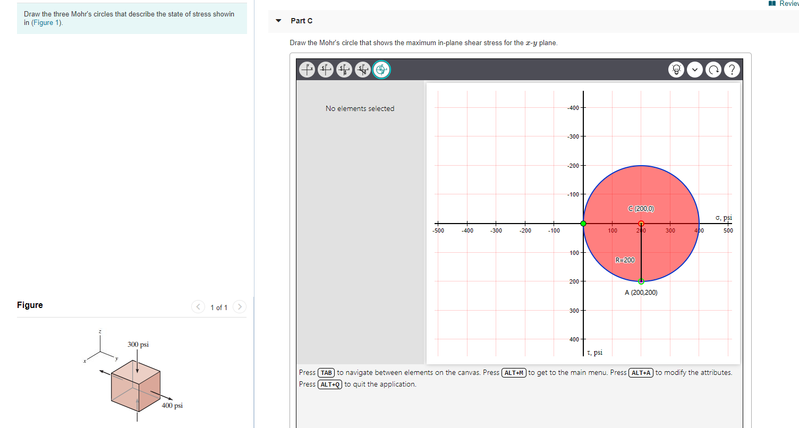This screenshot has width=799, height=428.
Task: Click the lightbulb hint icon
Action: (x=677, y=70)
